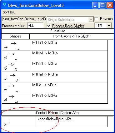
Task: Click the Ta glyph shape preview
Action: (x=16, y=45)
